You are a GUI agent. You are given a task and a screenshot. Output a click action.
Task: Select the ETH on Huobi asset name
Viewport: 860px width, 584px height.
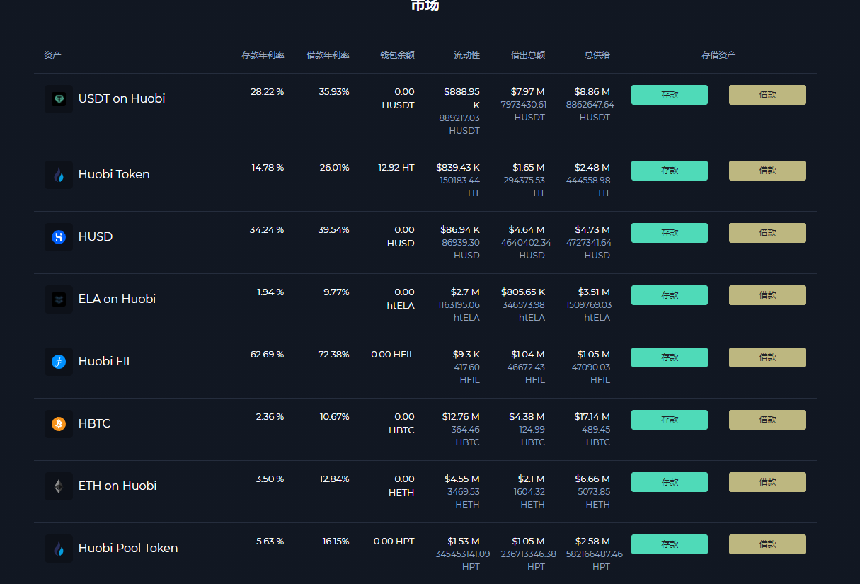point(117,486)
